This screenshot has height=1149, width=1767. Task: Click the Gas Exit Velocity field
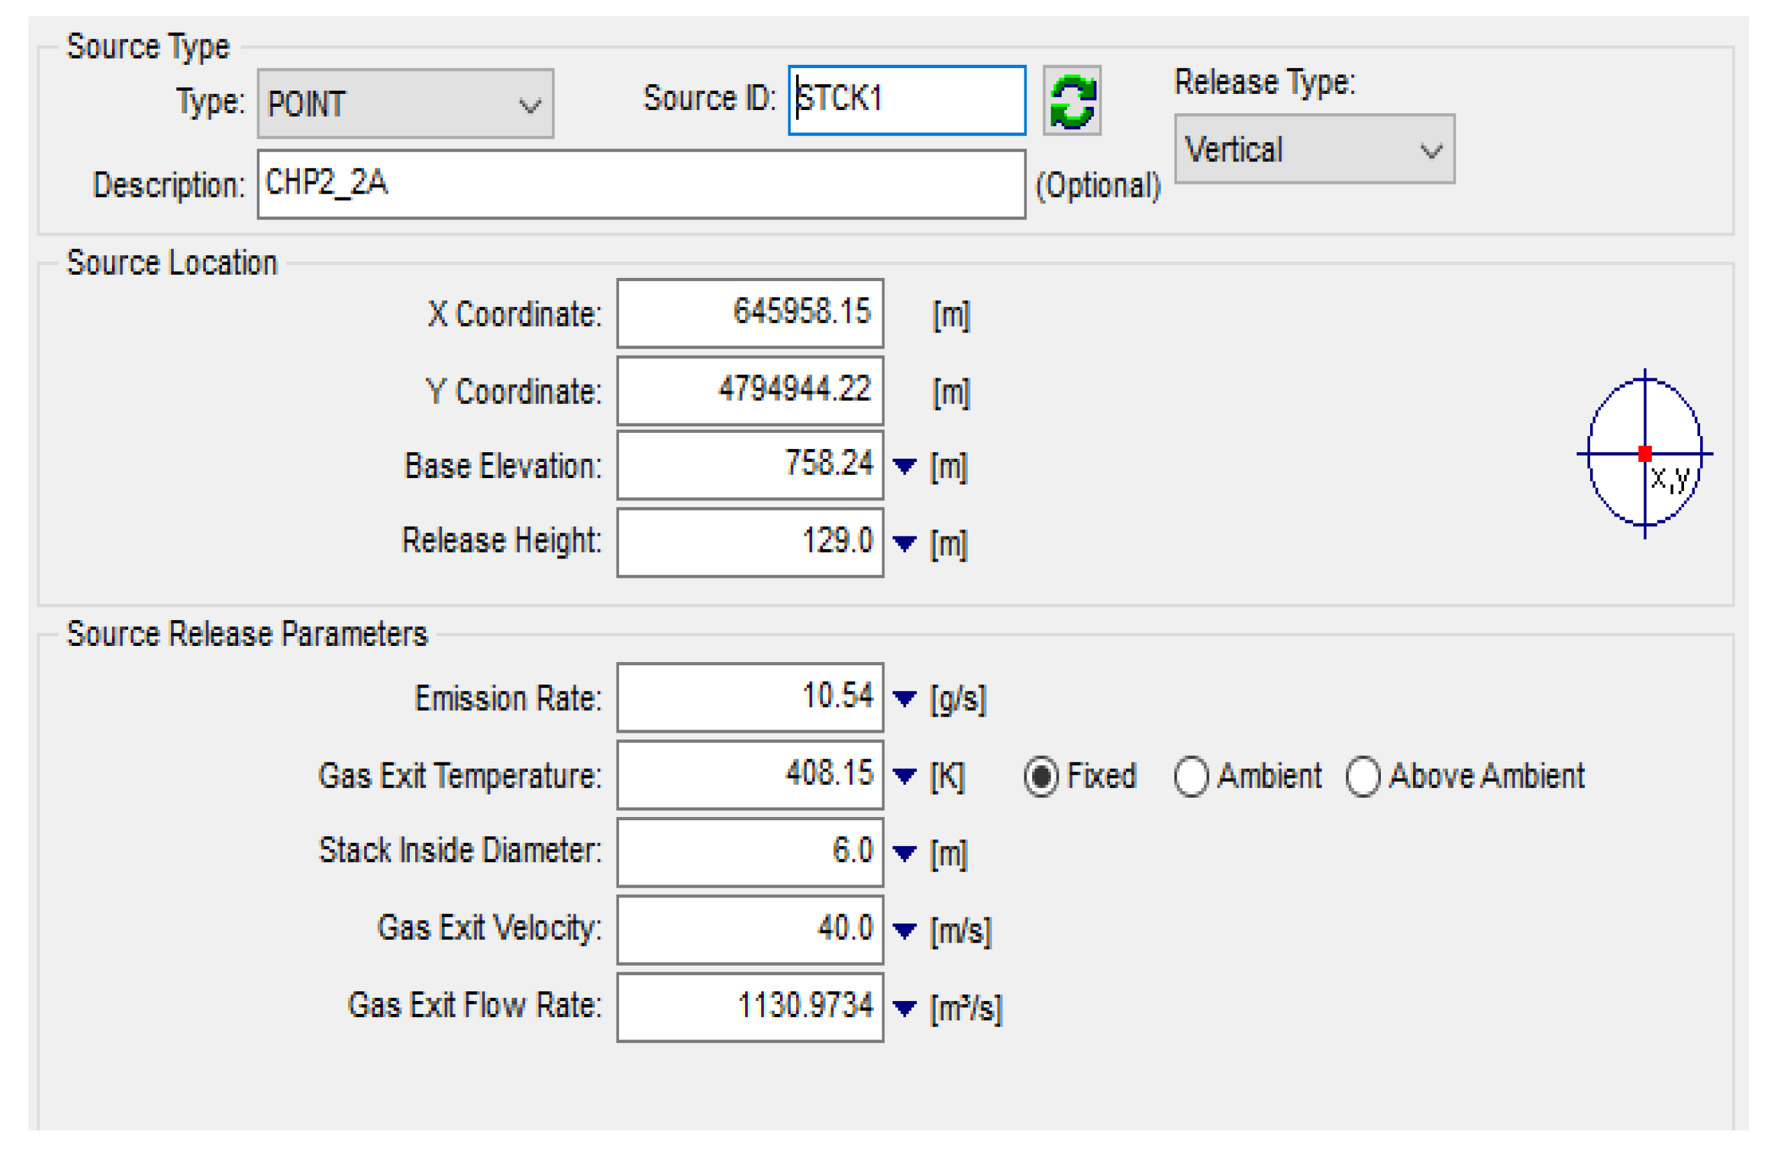[750, 929]
